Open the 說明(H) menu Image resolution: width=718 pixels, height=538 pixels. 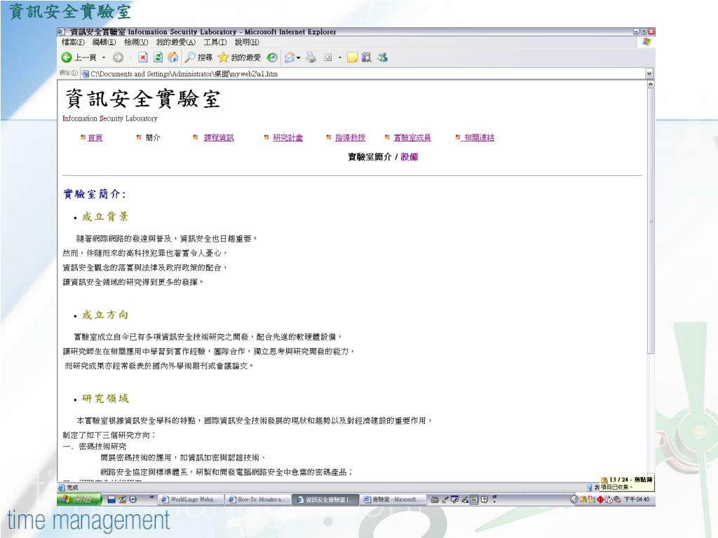tap(247, 42)
